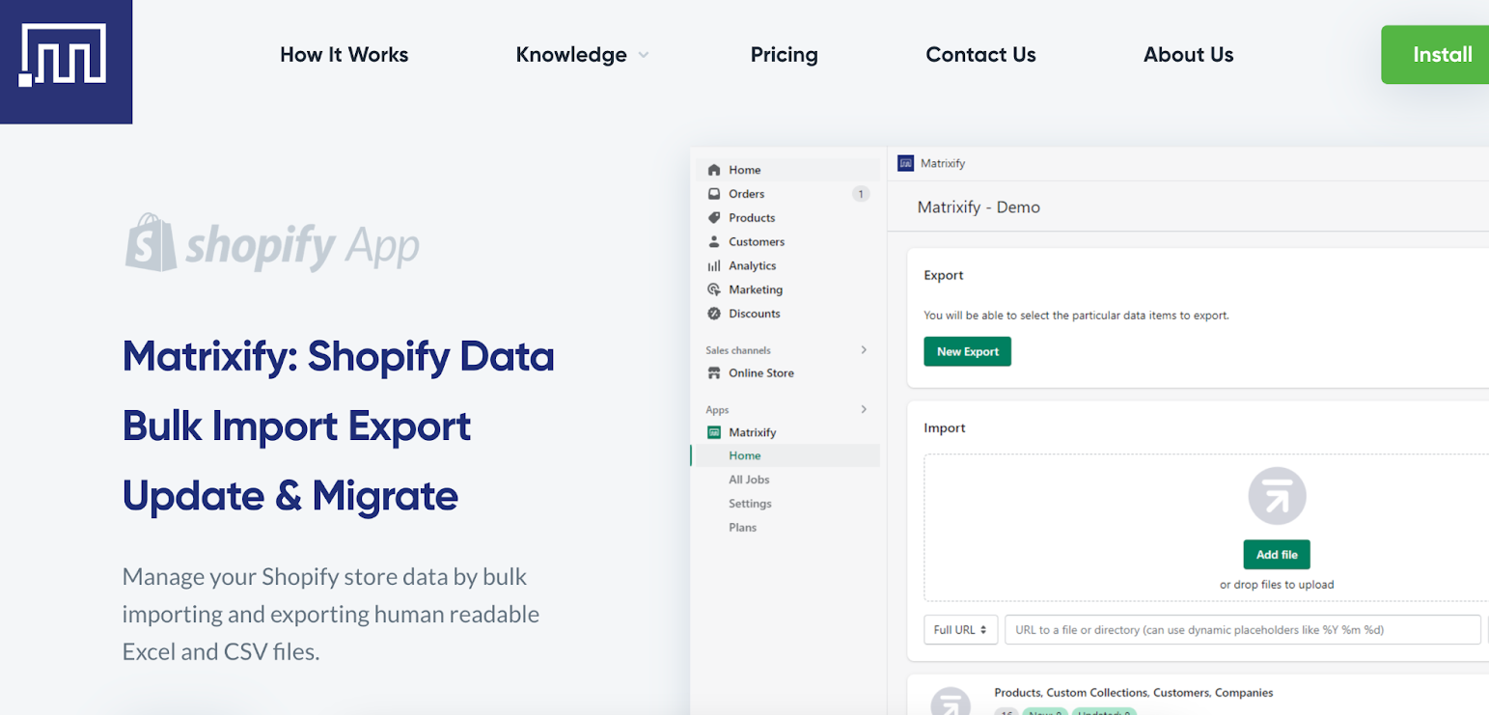
Task: Open the About Us page
Action: 1188,55
